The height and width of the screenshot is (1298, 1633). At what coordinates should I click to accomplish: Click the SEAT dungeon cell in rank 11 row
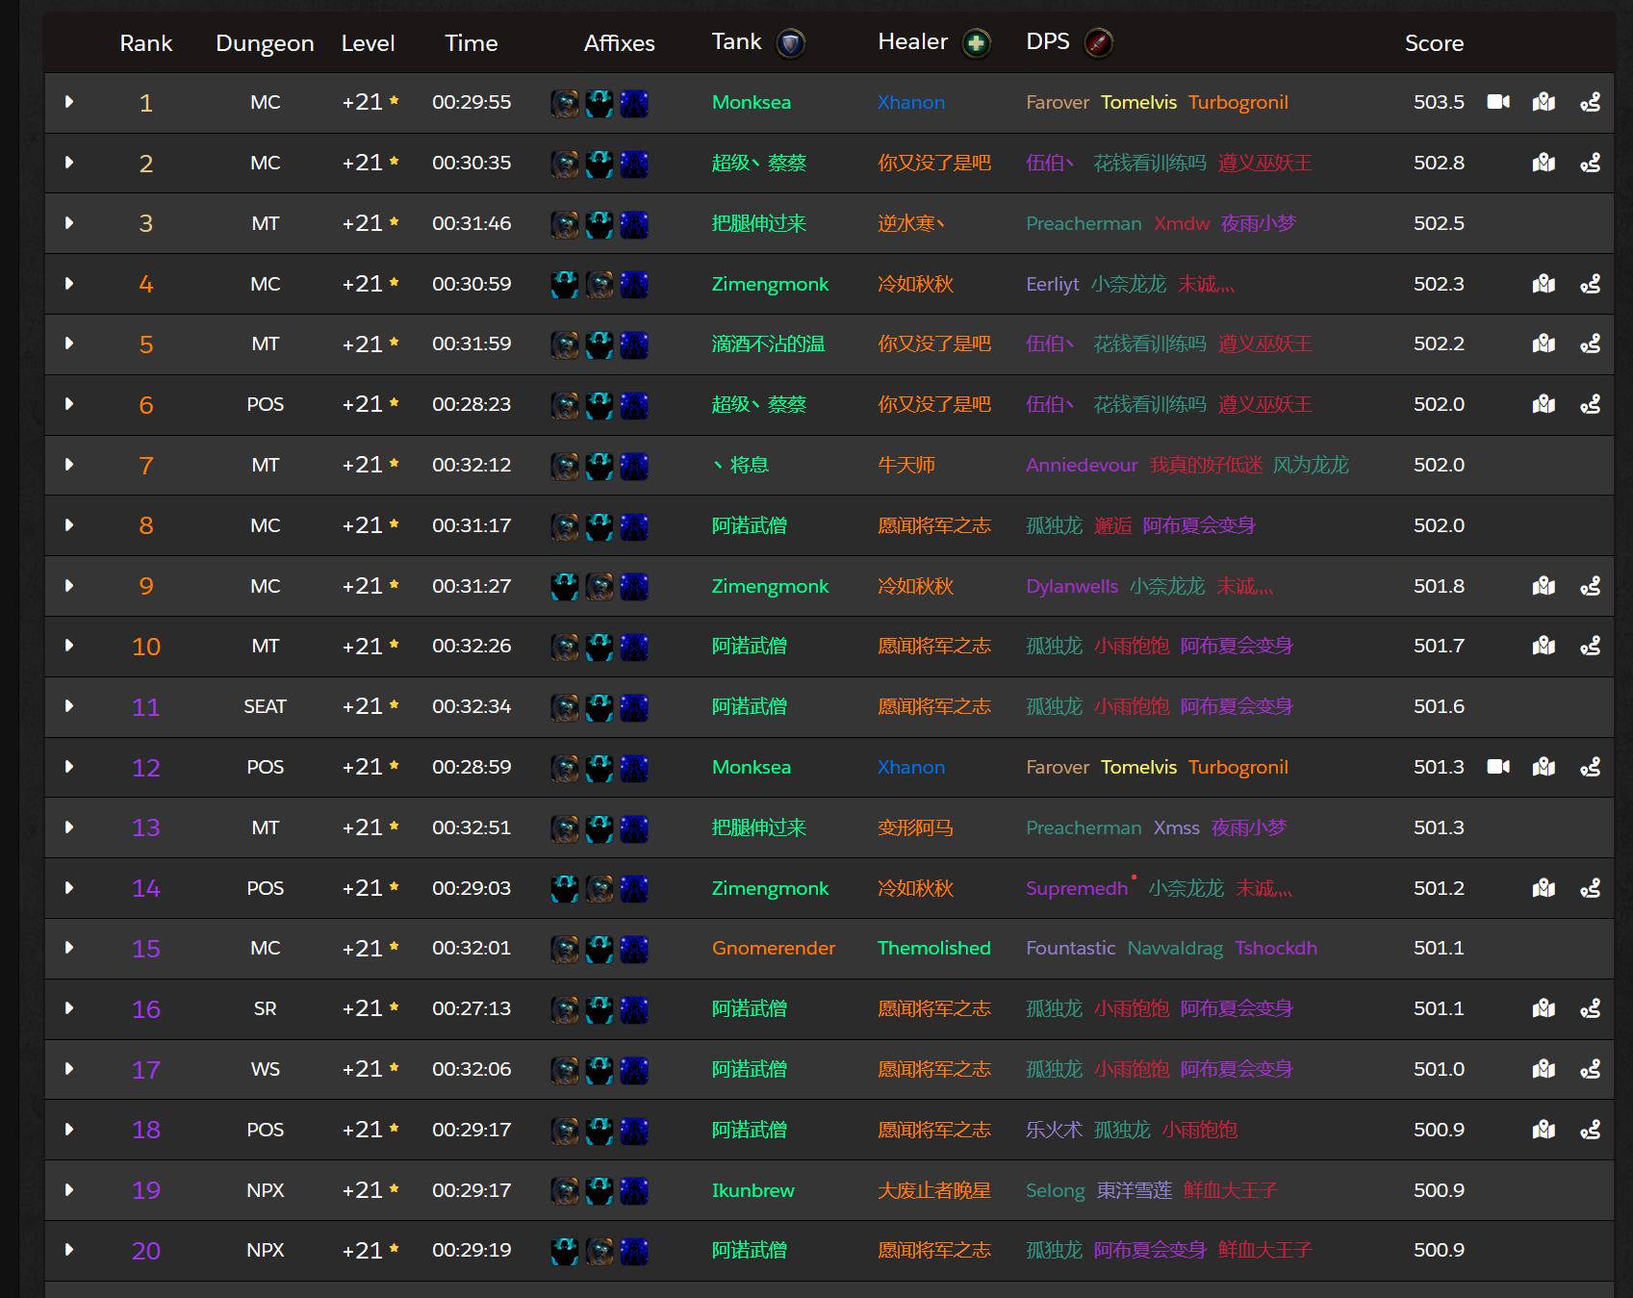click(265, 706)
